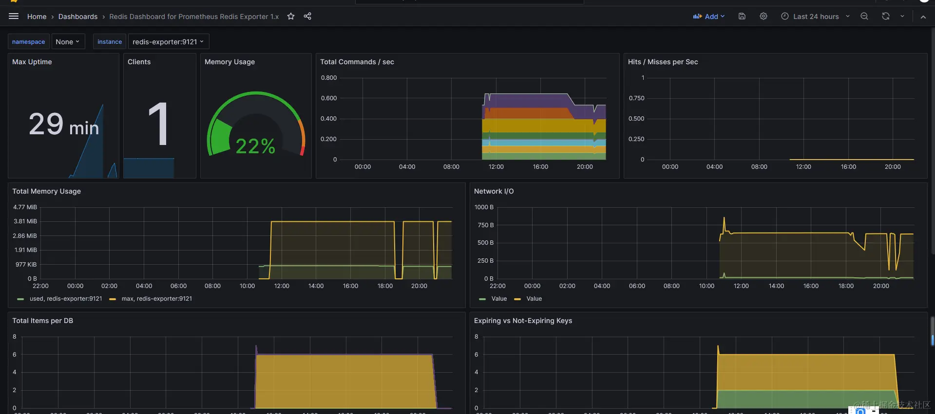Open Last 24 hours time picker
This screenshot has height=414, width=935.
(815, 16)
